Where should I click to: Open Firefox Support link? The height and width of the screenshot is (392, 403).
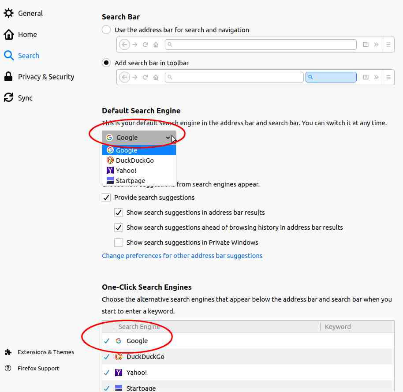[x=38, y=368]
